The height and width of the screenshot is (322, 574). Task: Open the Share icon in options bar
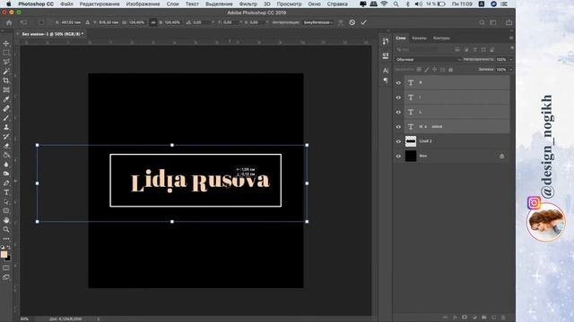(x=509, y=22)
